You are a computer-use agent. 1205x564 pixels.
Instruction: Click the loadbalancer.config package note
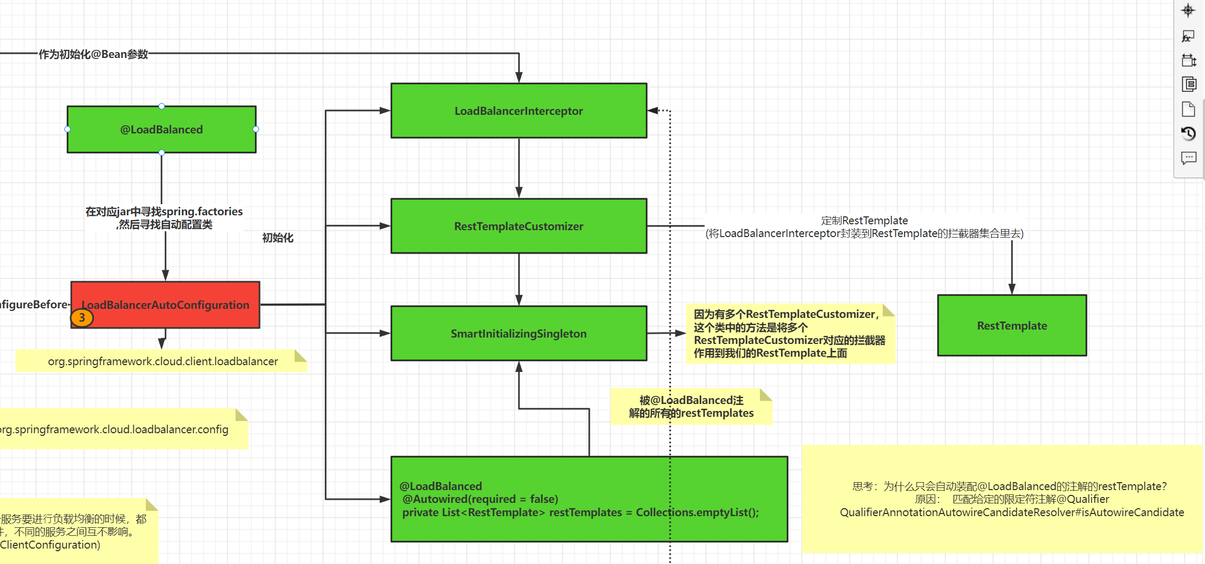[123, 429]
